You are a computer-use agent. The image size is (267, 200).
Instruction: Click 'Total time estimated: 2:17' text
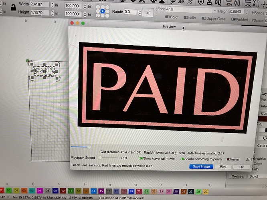206,153
